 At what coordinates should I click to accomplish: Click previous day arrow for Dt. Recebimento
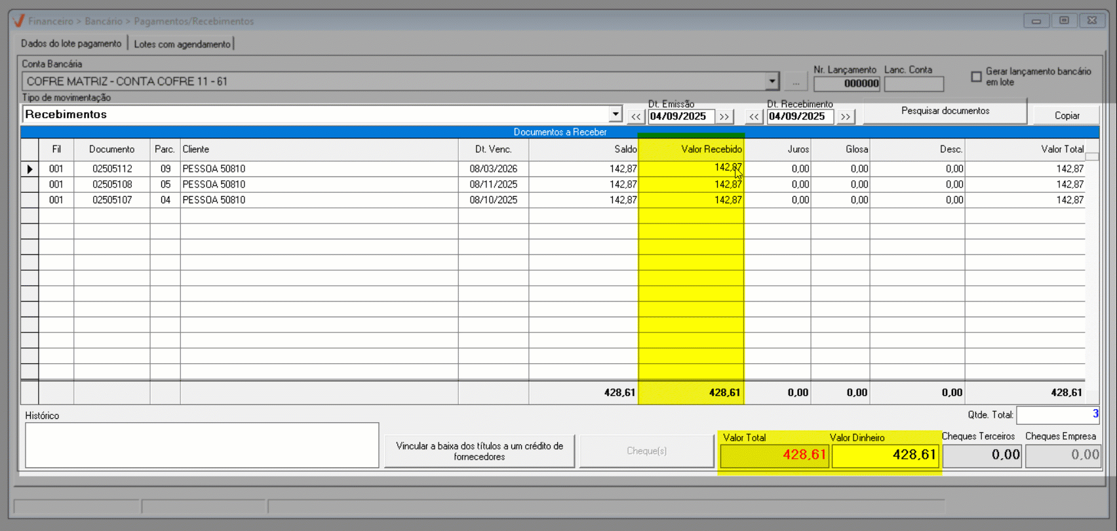coord(754,117)
